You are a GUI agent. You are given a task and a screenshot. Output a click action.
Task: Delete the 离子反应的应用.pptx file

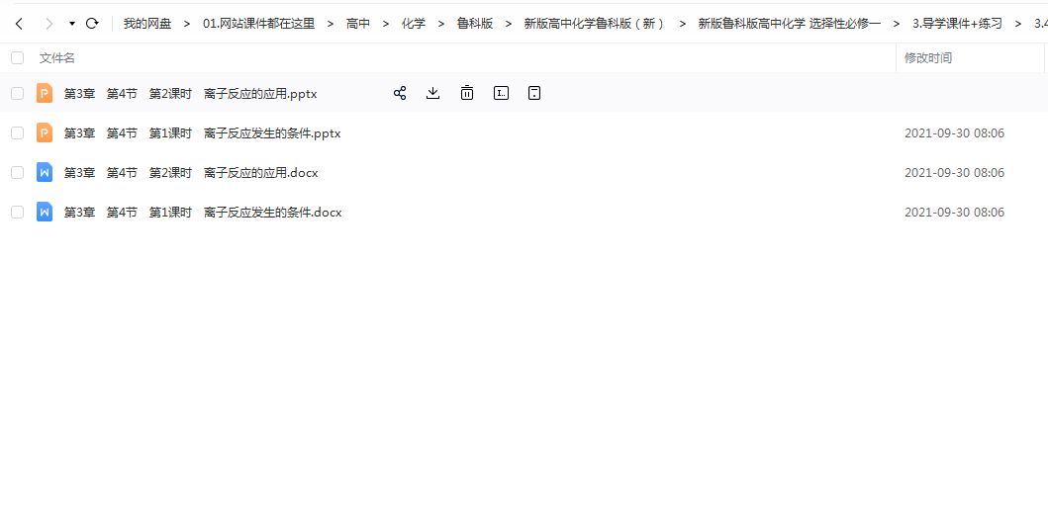467,93
